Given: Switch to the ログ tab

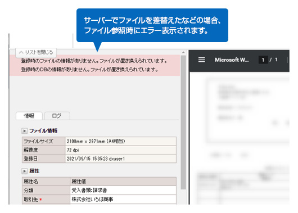Looking at the screenshot, I should (57, 116).
